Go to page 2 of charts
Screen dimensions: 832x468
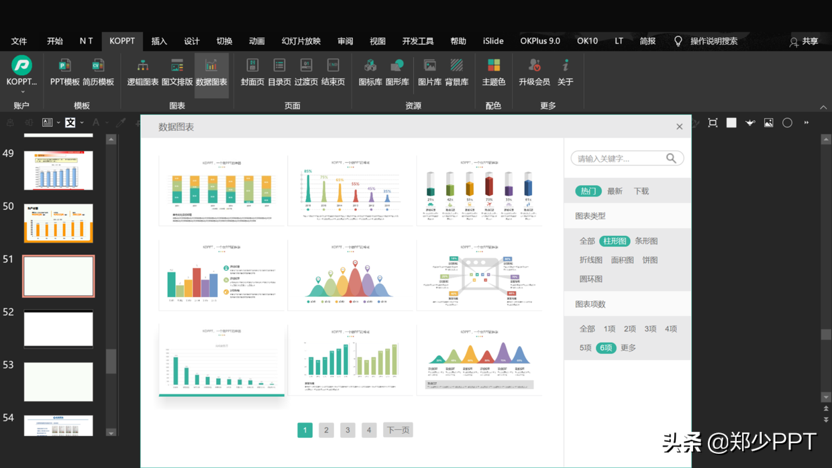326,430
